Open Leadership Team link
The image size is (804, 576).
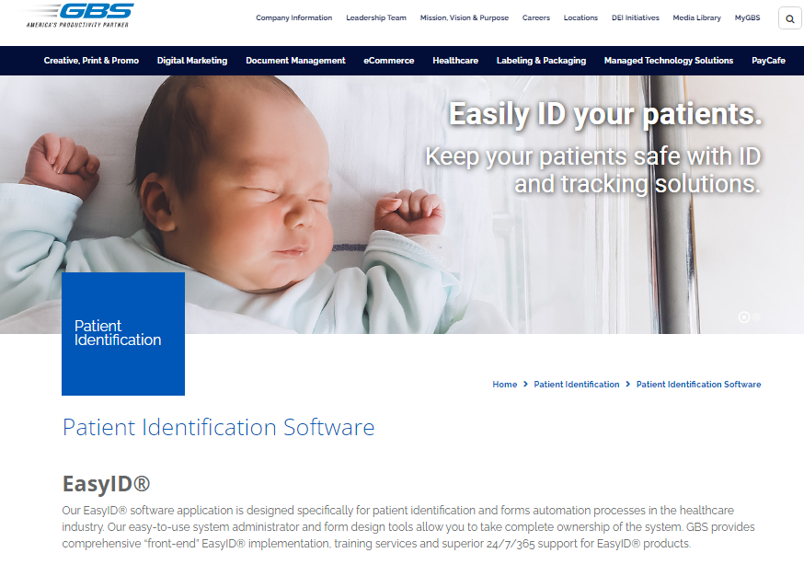coord(376,17)
